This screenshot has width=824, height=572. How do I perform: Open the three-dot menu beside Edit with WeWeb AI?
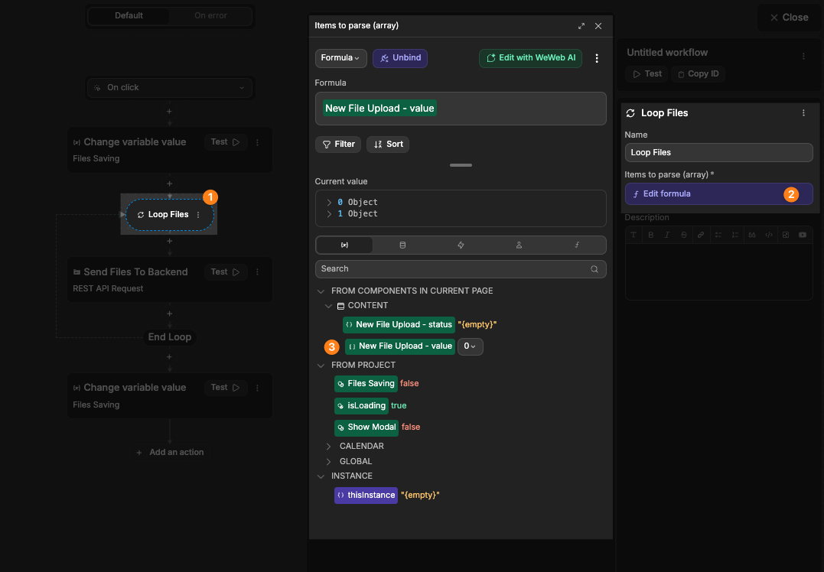pyautogui.click(x=597, y=58)
